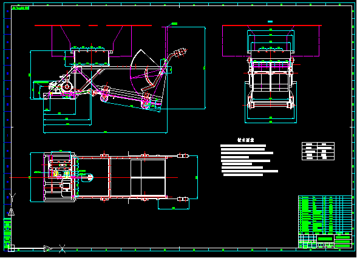Viewport: 357px width, 258px height.
Task: Select the handlebar grip in side view
Action: pos(180,53)
